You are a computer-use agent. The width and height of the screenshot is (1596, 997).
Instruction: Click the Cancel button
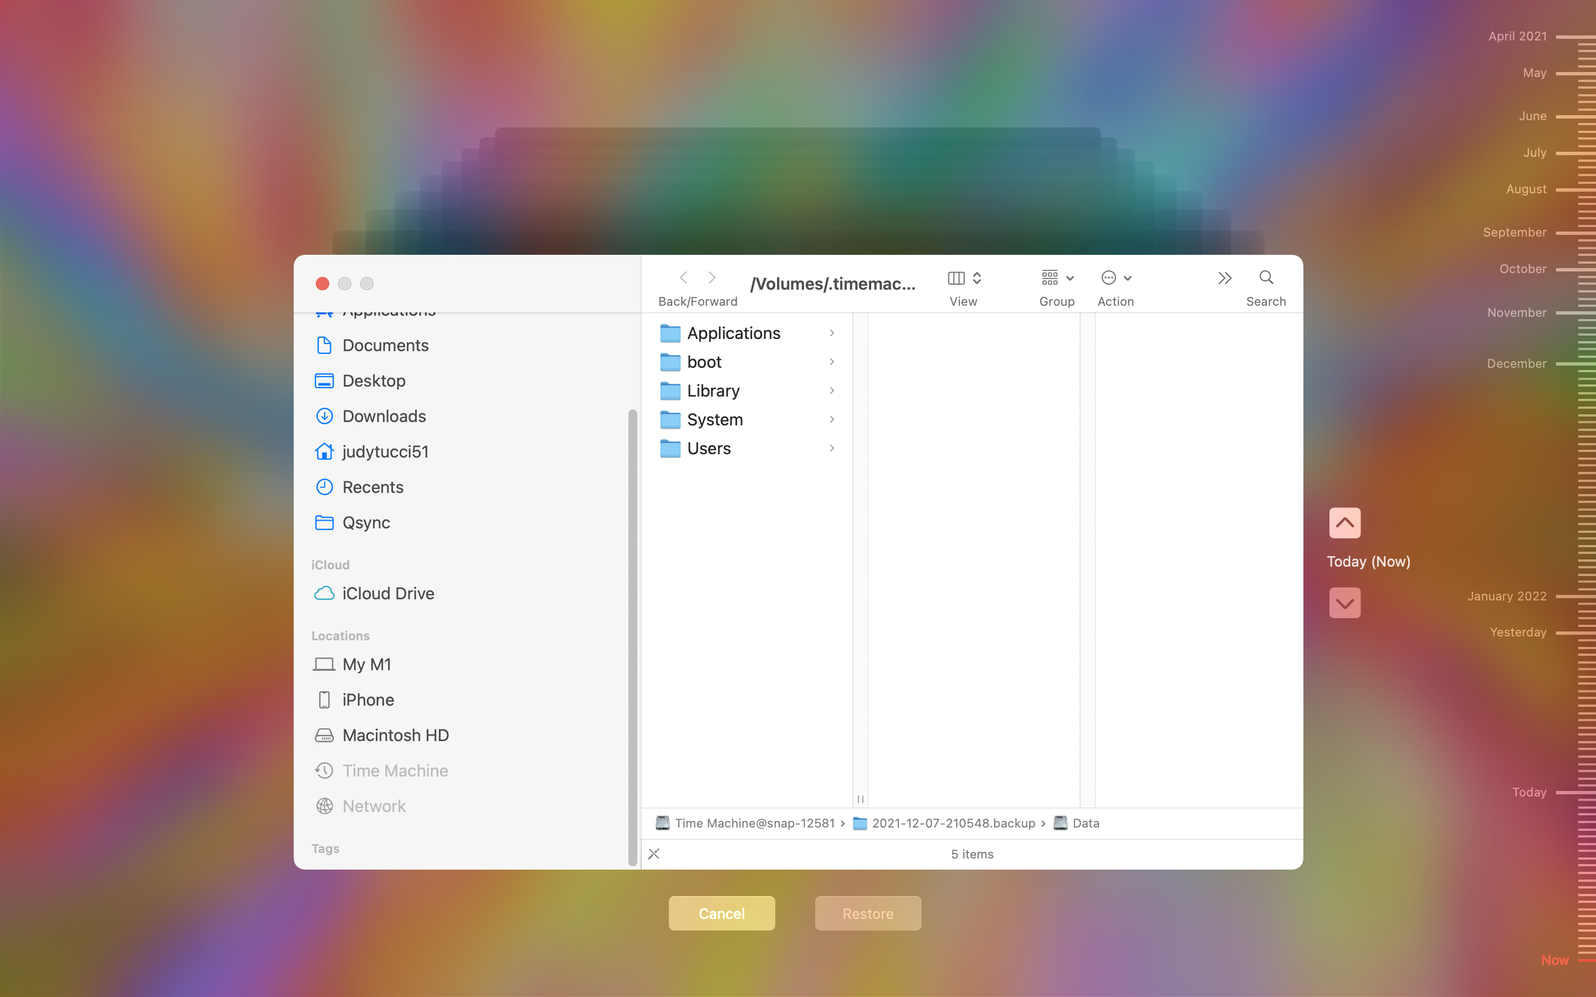click(x=722, y=913)
